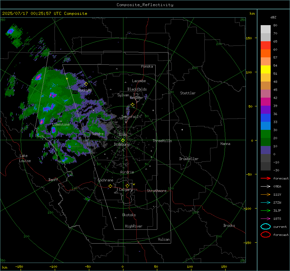Click the white plus marker west of Hanna
The width and height of the screenshot is (290, 271).
tap(182, 130)
